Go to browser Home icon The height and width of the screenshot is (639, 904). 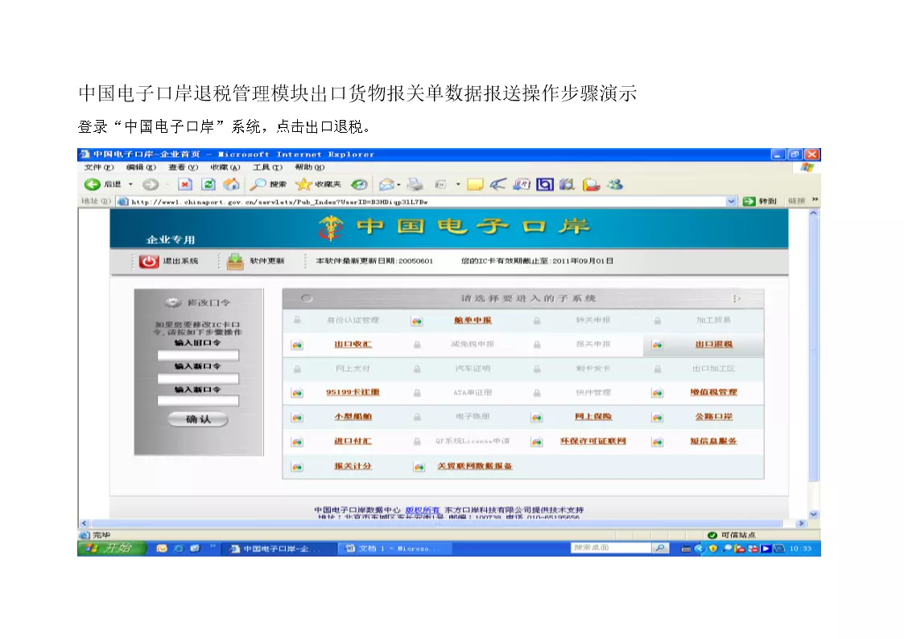point(231,184)
